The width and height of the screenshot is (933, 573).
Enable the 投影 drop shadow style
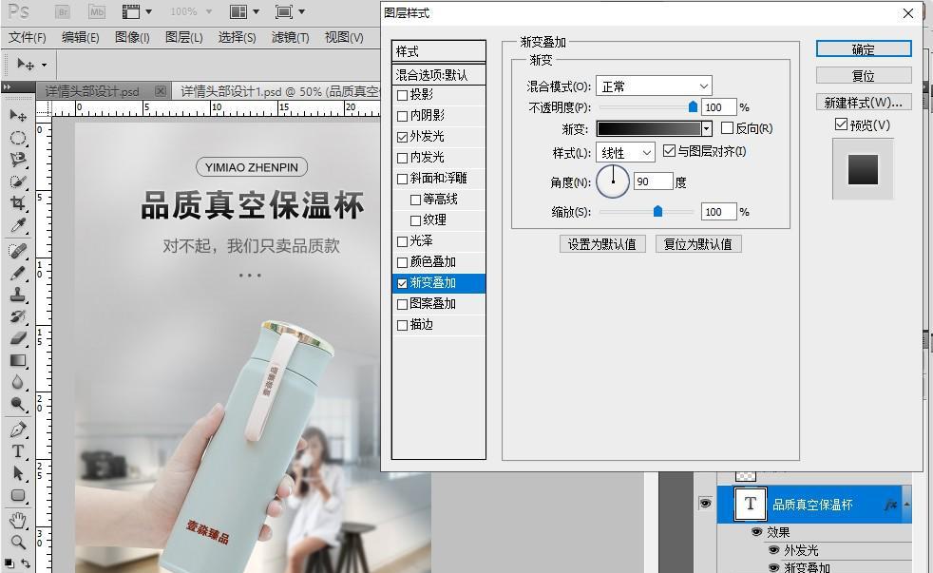tap(402, 95)
